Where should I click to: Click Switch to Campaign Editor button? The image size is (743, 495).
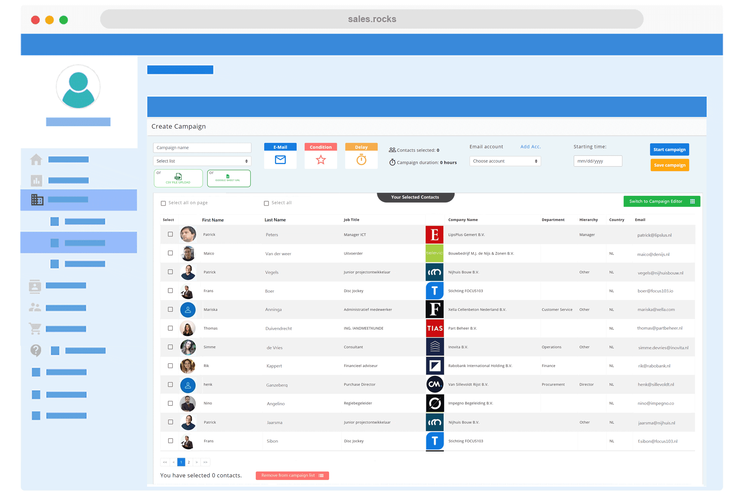[x=662, y=201]
